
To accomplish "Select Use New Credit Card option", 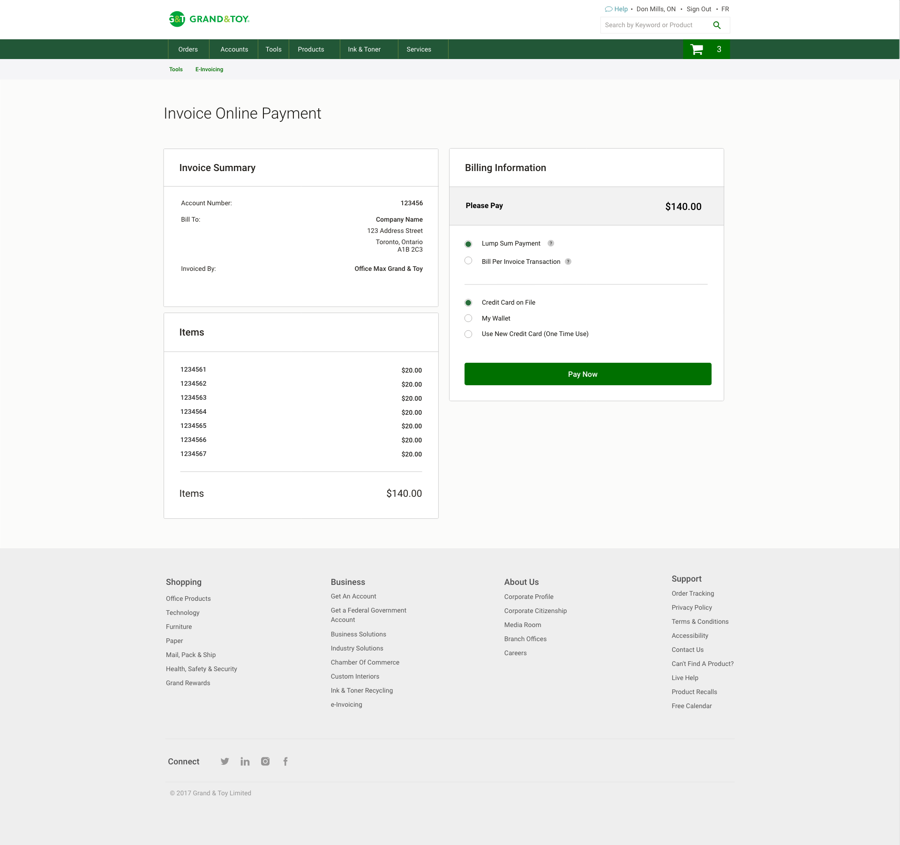I will tap(468, 334).
